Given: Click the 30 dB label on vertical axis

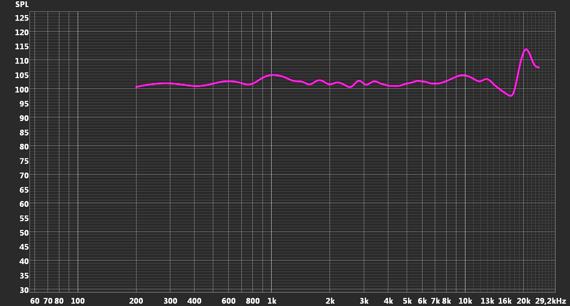Looking at the screenshot, I should [x=24, y=290].
